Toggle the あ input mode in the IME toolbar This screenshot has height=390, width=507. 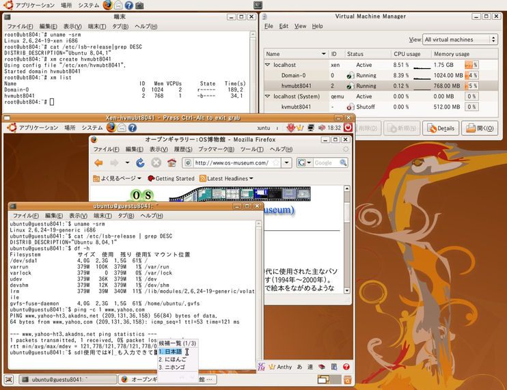(300, 367)
